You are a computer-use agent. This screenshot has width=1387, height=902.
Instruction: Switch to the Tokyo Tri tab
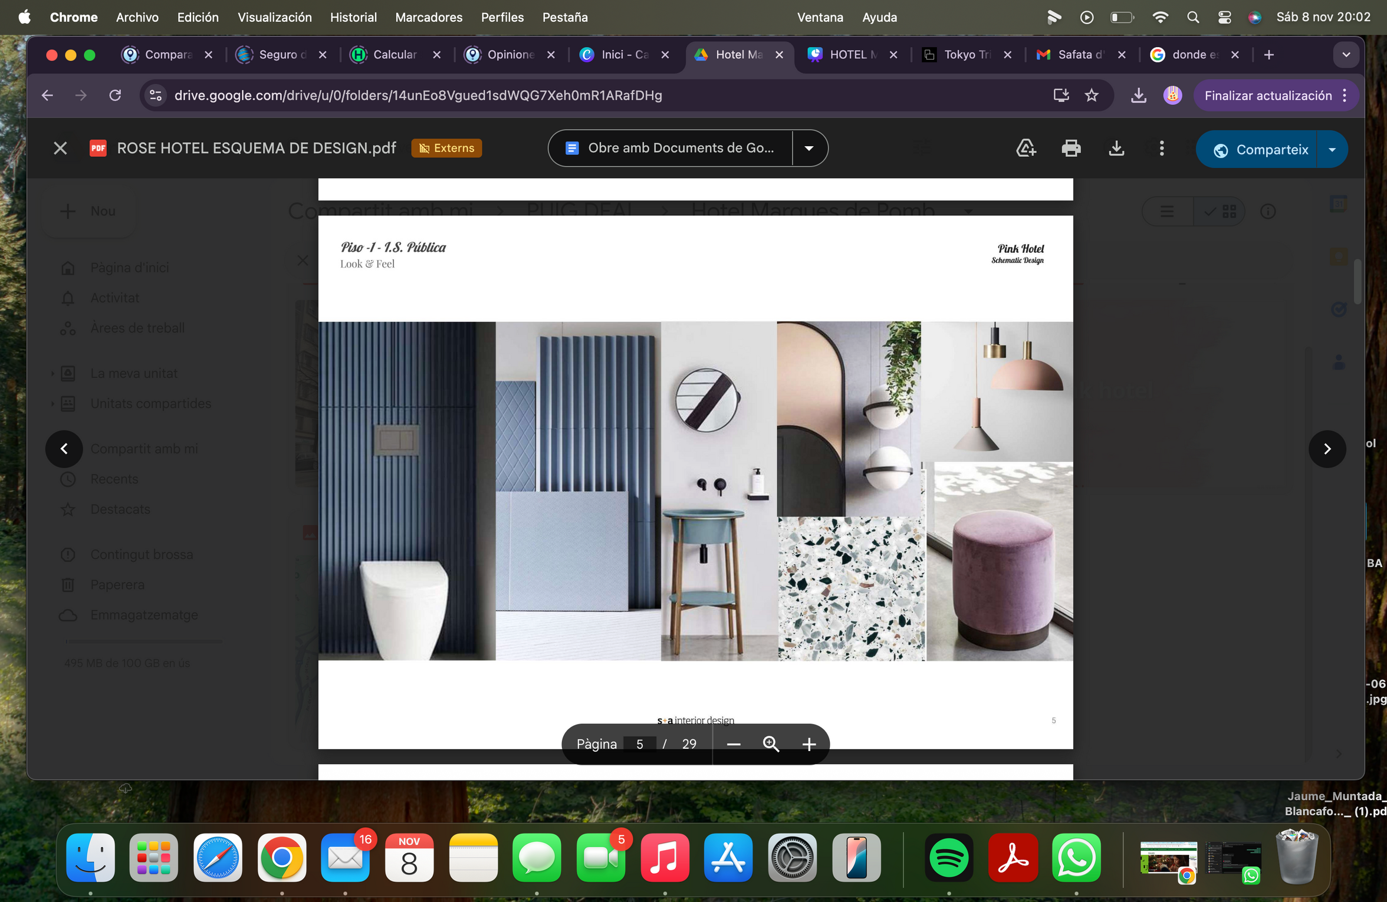966,55
